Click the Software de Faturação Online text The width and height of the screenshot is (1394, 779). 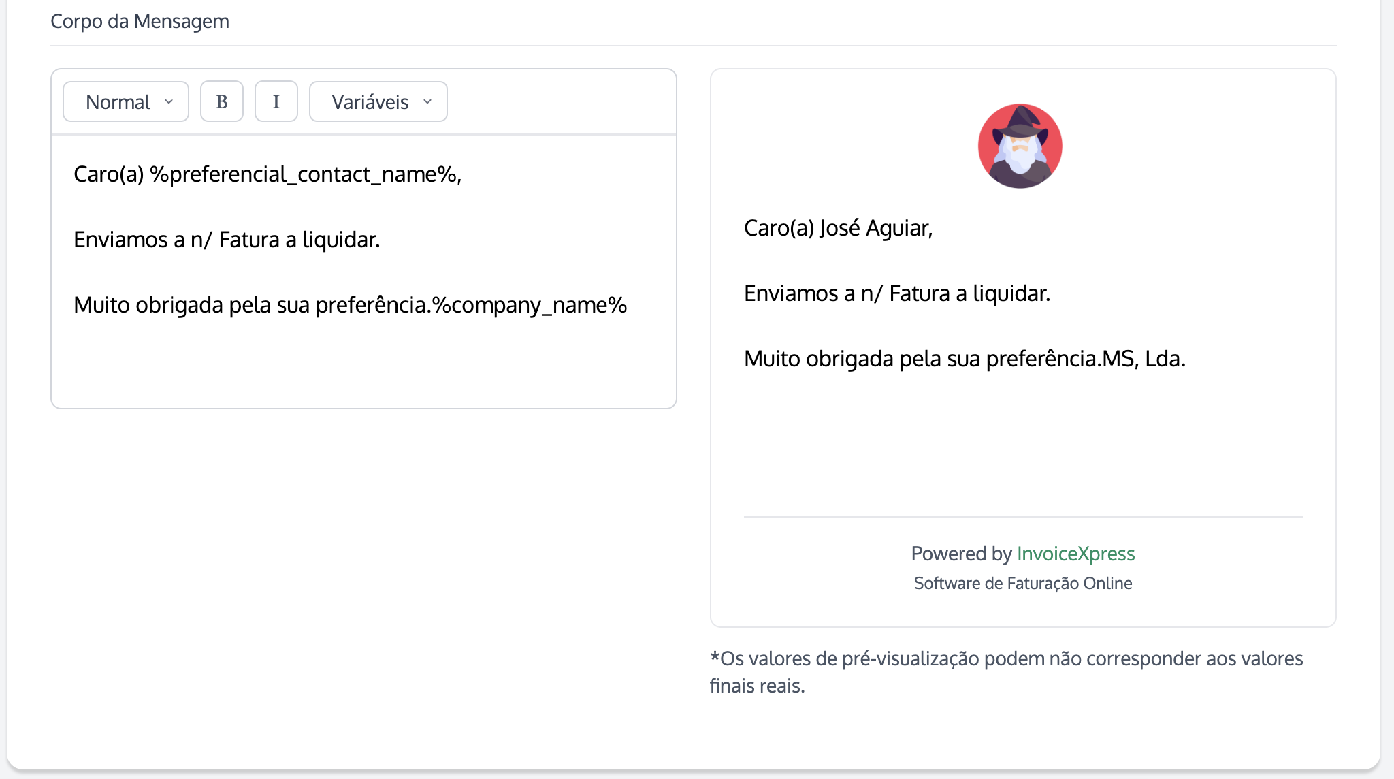point(1022,584)
